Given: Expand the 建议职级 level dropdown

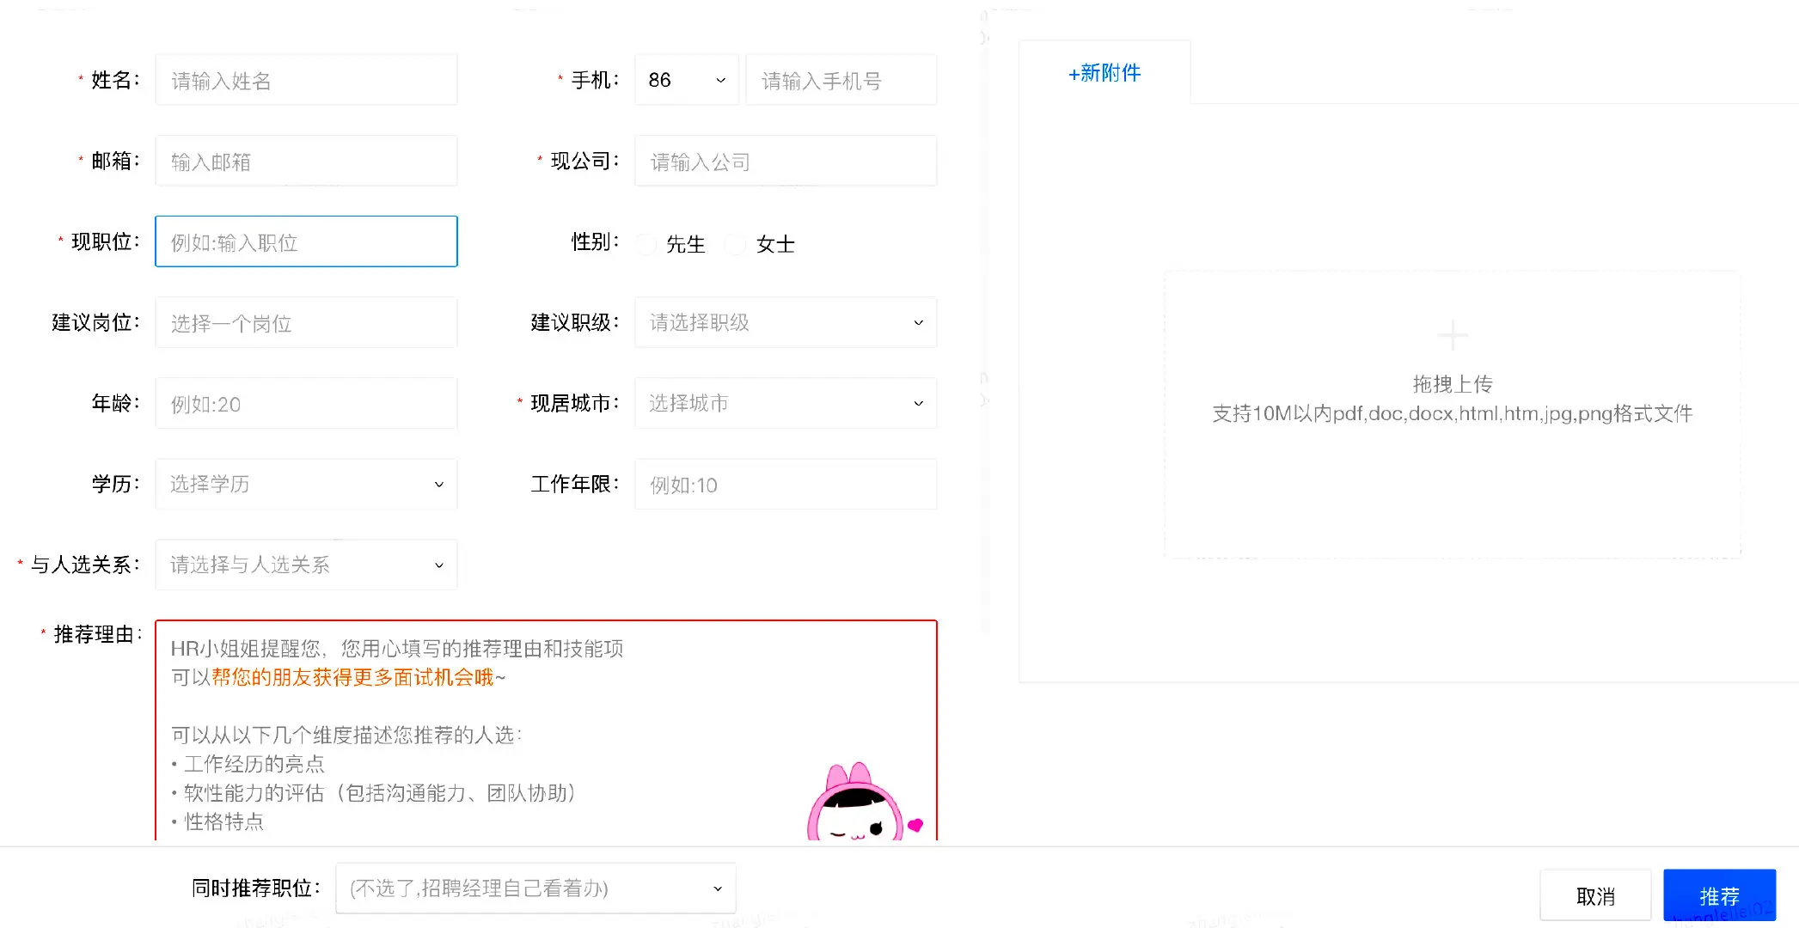Looking at the screenshot, I should pyautogui.click(x=785, y=323).
